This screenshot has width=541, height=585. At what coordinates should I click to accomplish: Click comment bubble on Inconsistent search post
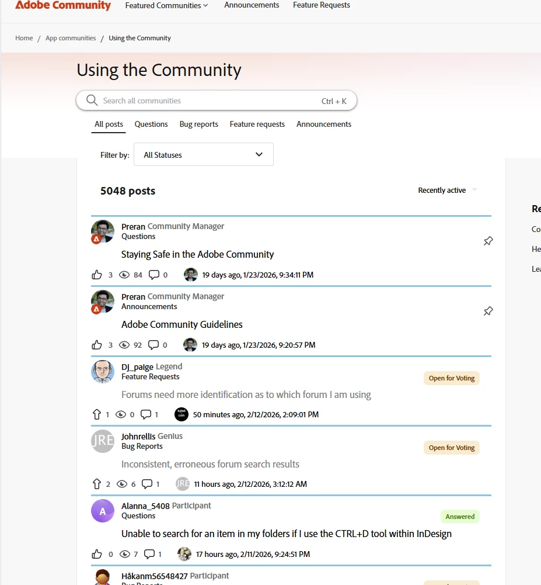pos(147,484)
